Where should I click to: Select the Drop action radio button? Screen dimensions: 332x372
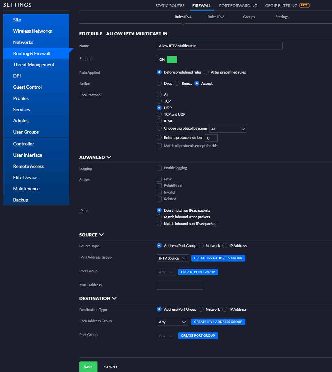point(159,83)
